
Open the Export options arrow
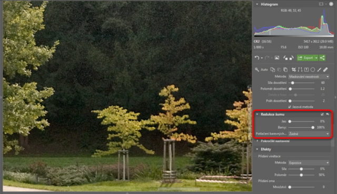pos(316,58)
